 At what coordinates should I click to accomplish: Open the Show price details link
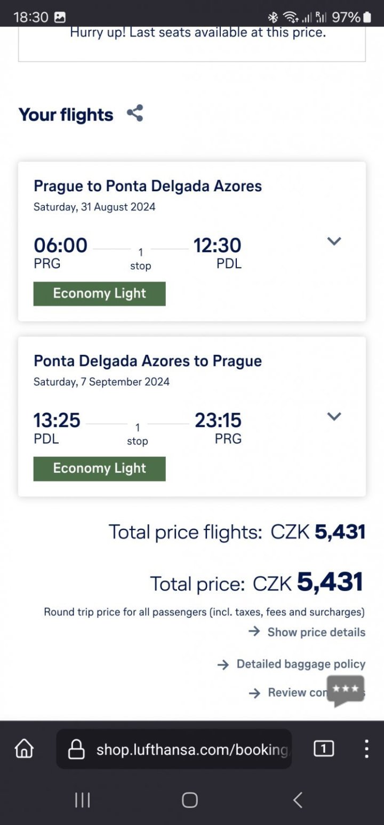point(316,632)
